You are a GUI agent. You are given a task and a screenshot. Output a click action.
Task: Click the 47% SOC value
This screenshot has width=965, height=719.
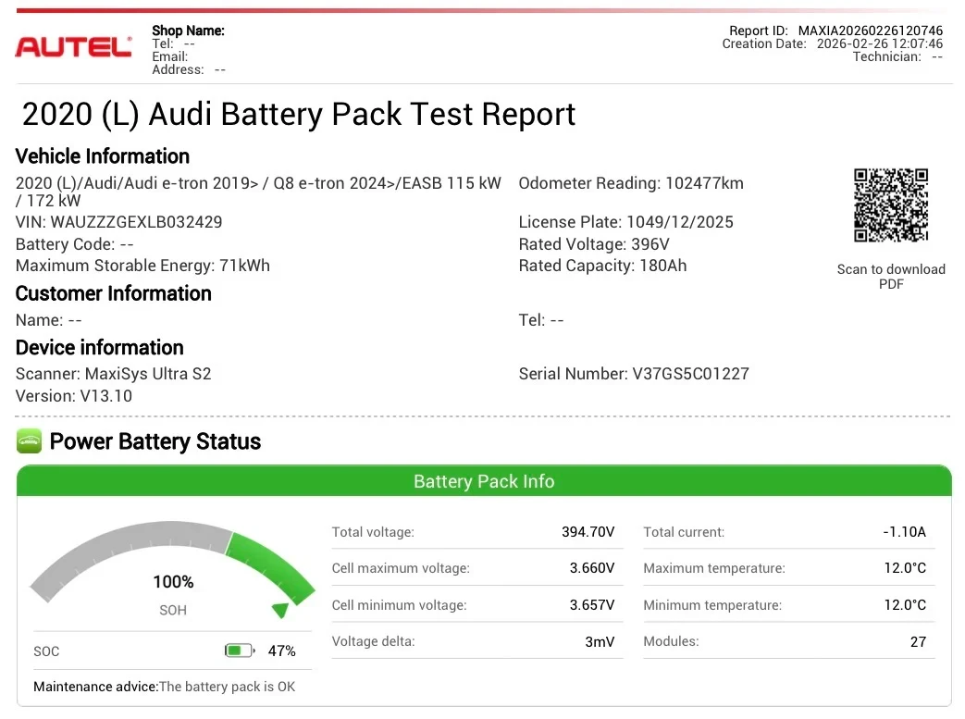pos(282,651)
